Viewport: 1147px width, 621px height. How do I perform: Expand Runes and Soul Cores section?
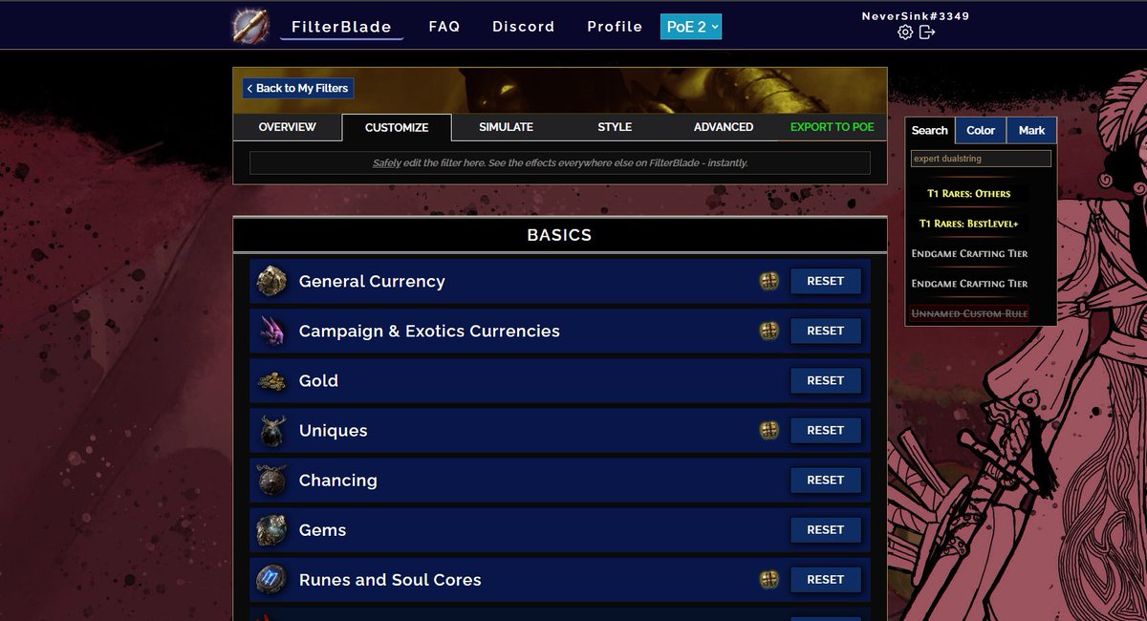[x=560, y=579]
